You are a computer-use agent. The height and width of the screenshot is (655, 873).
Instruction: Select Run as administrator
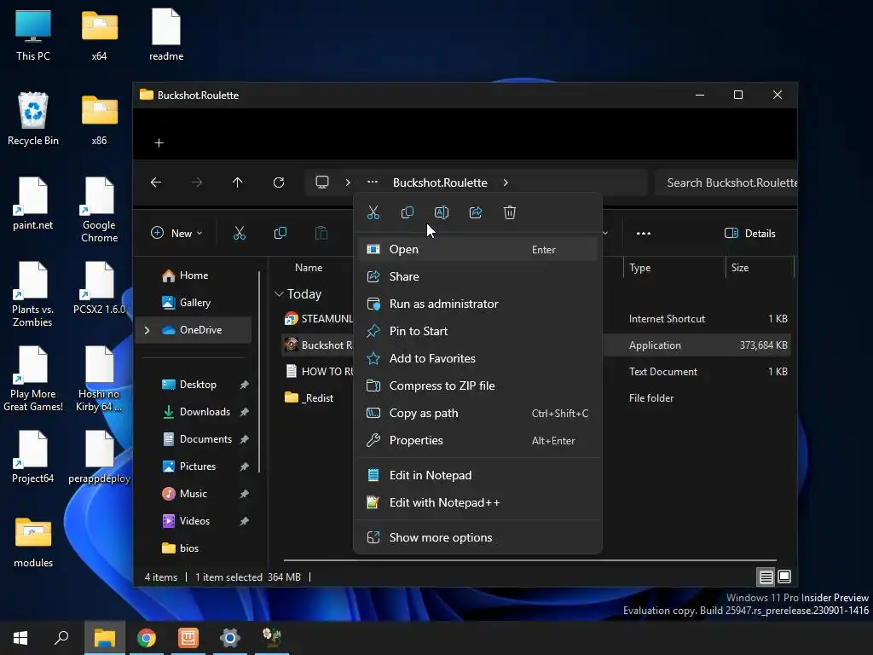(x=477, y=304)
